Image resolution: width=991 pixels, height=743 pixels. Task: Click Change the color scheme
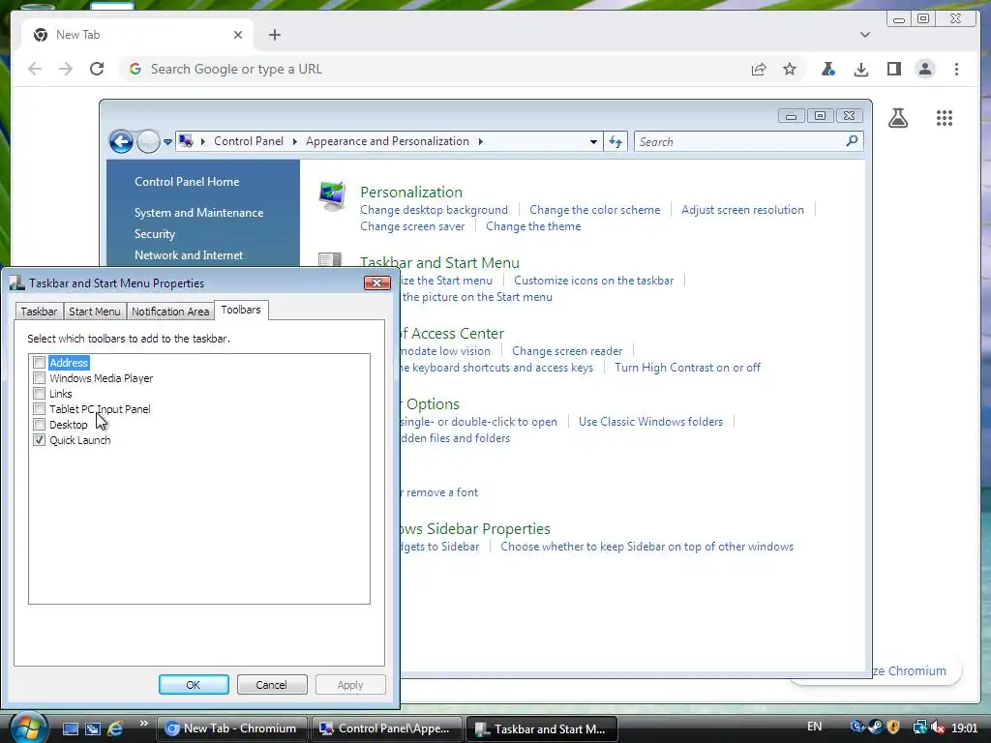[x=595, y=210]
